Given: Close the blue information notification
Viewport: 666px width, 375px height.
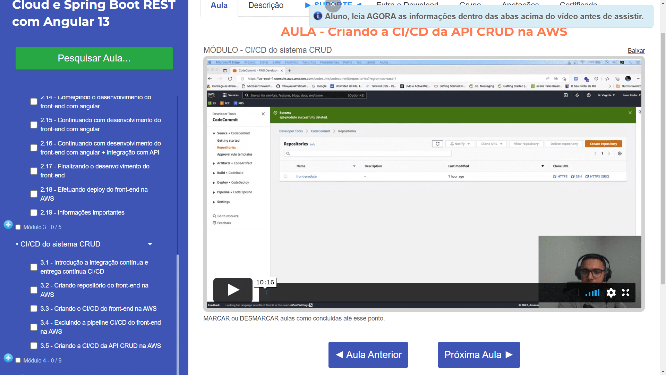Looking at the screenshot, I should pos(333,4).
